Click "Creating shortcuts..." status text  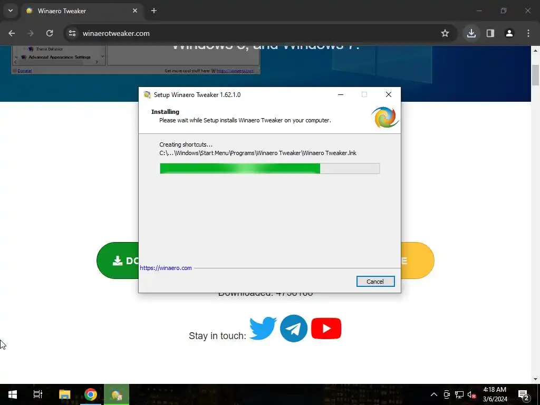186,144
